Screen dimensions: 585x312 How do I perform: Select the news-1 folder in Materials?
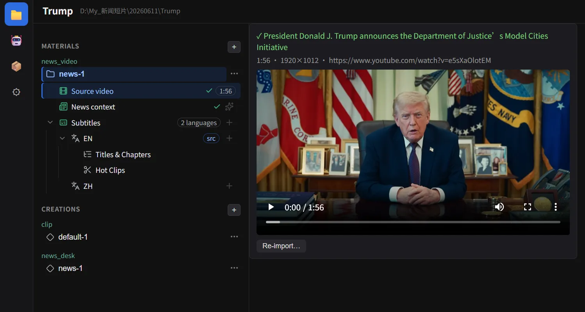(x=134, y=74)
